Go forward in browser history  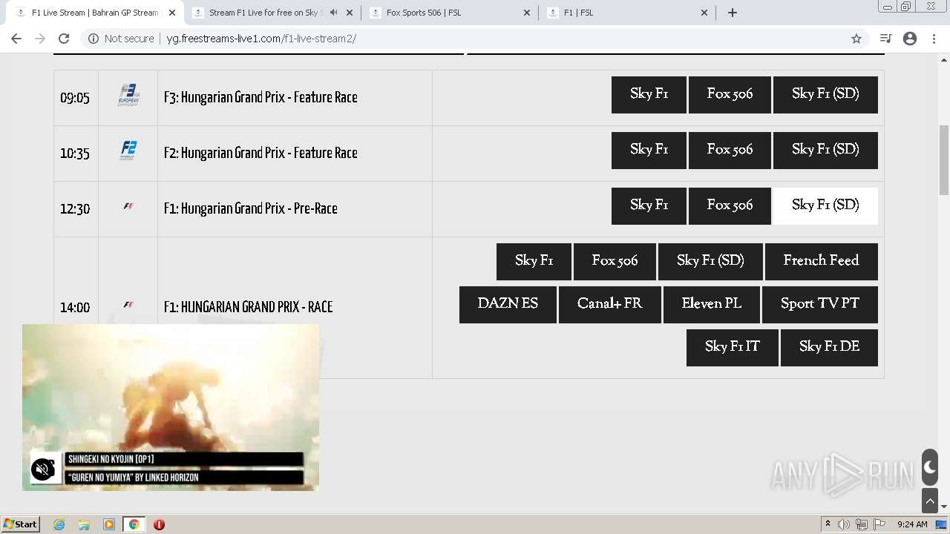[40, 39]
